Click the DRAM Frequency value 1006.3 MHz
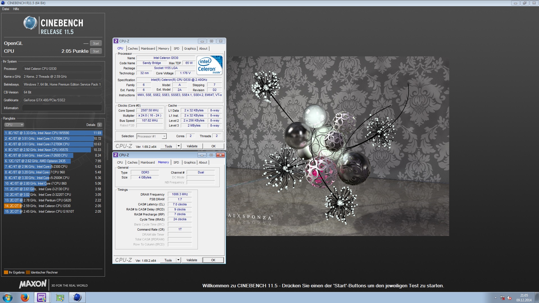This screenshot has width=539, height=303. coord(180,194)
